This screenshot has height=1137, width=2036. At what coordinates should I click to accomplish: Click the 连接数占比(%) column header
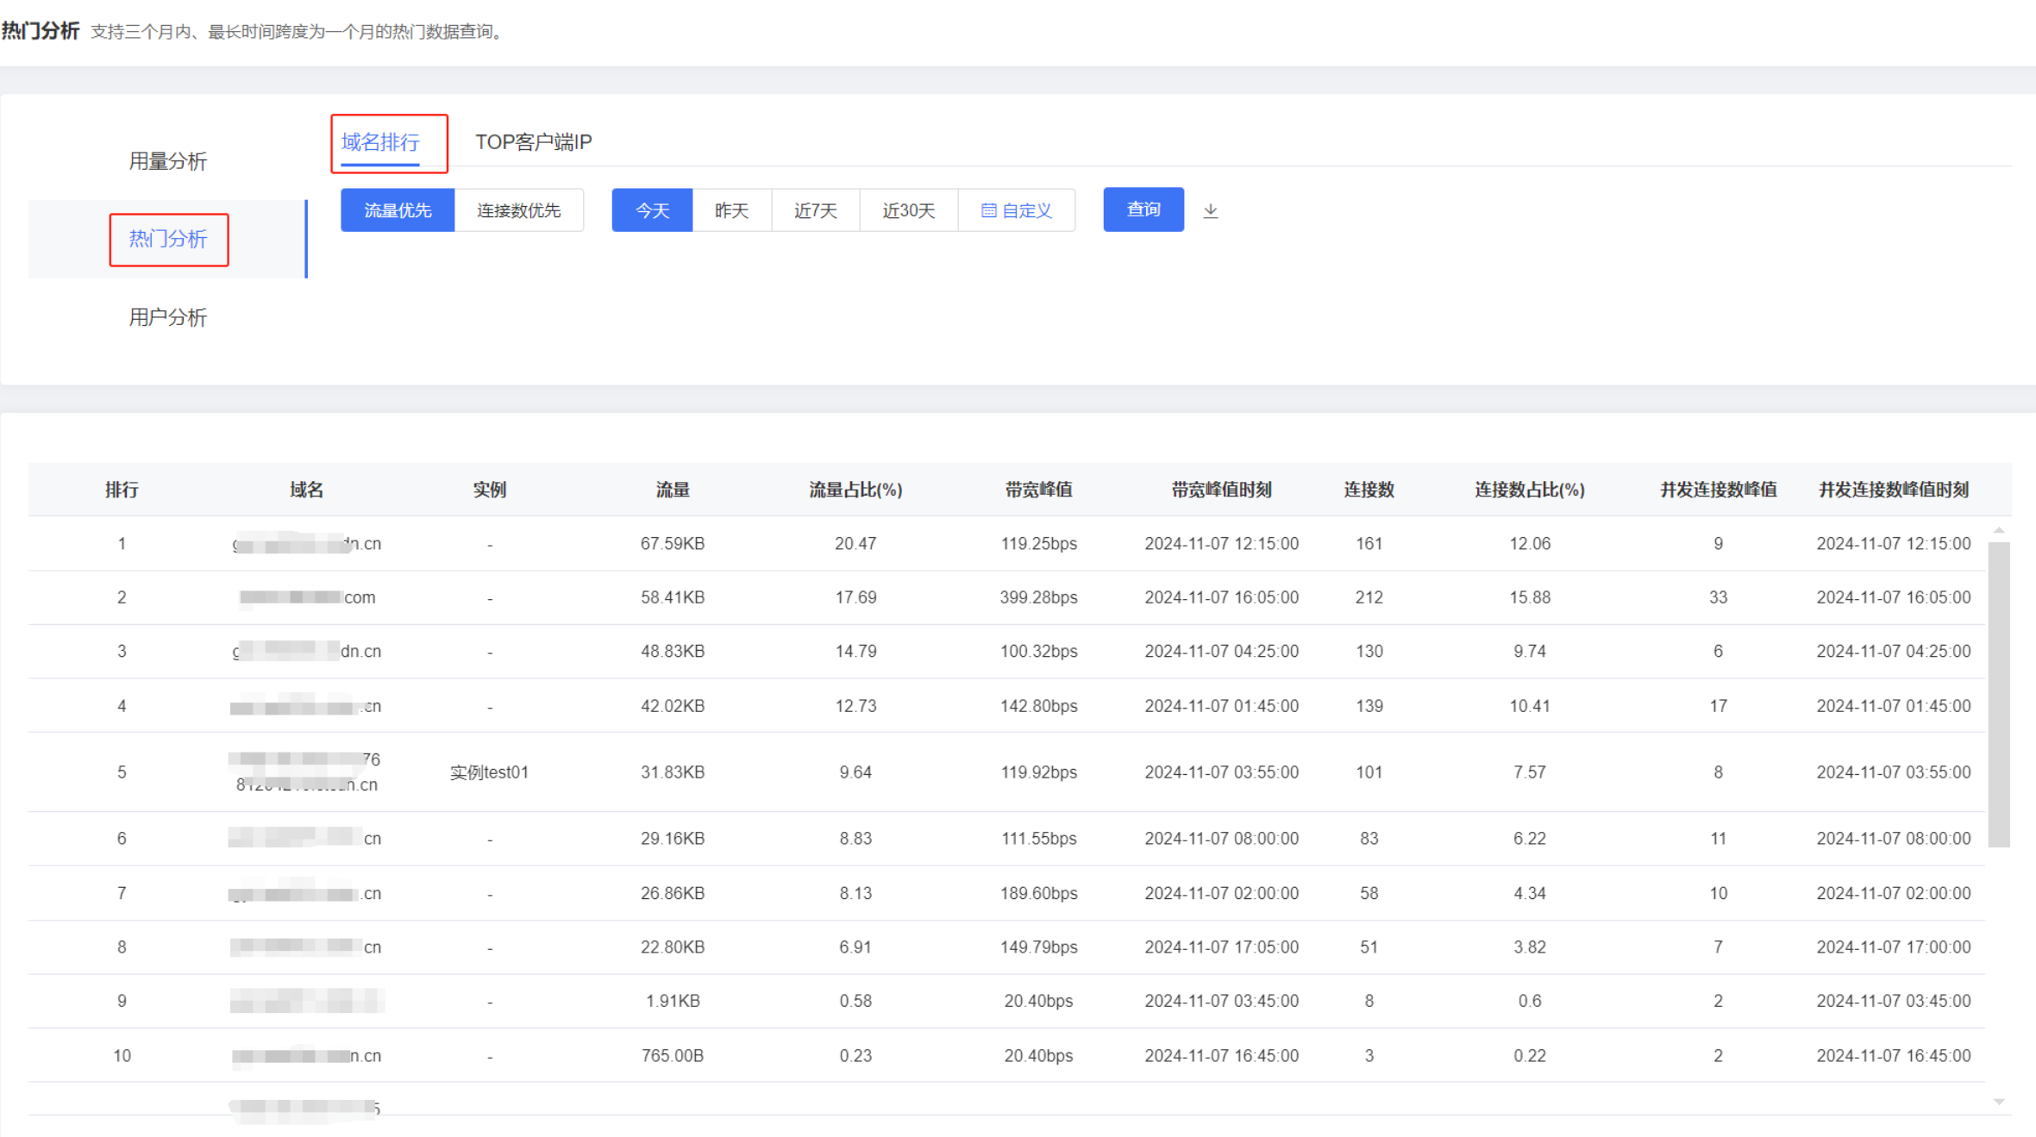(1529, 490)
